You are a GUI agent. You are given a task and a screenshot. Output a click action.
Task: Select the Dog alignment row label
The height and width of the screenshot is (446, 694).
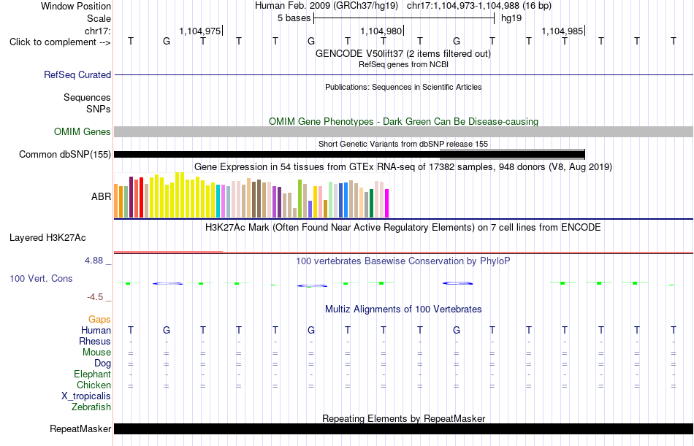pyautogui.click(x=102, y=364)
